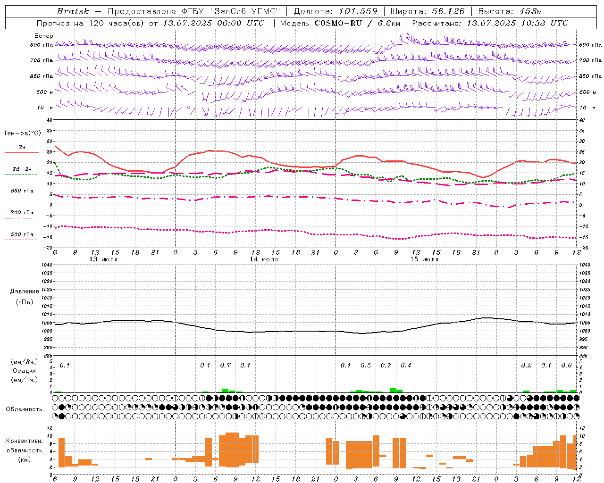Click the "14 июля" date label
604x483 pixels.
[264, 259]
